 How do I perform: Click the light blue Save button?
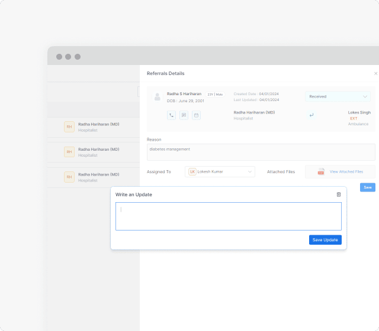(x=368, y=187)
